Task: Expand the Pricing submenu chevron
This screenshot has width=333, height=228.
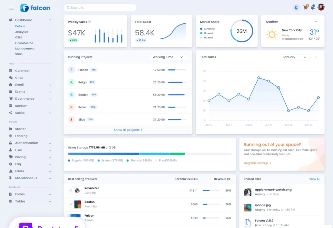Action: pyautogui.click(x=50, y=157)
